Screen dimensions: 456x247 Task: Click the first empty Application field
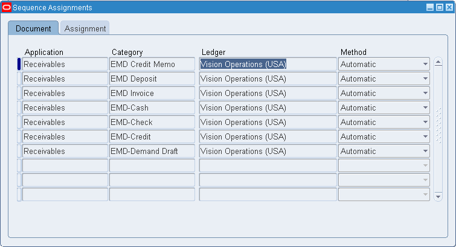click(x=65, y=165)
